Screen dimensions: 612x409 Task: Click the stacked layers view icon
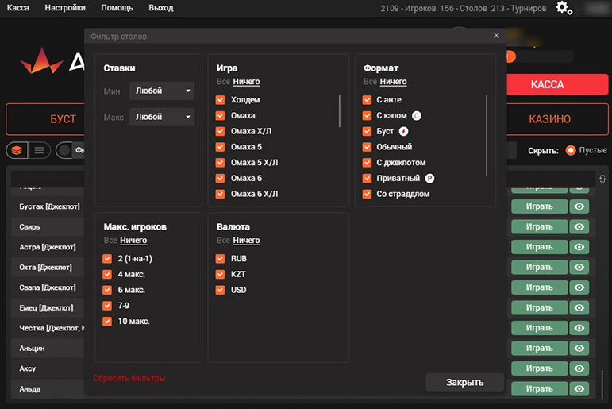pyautogui.click(x=17, y=150)
